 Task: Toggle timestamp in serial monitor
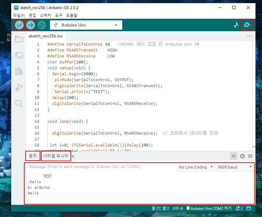coord(242,156)
